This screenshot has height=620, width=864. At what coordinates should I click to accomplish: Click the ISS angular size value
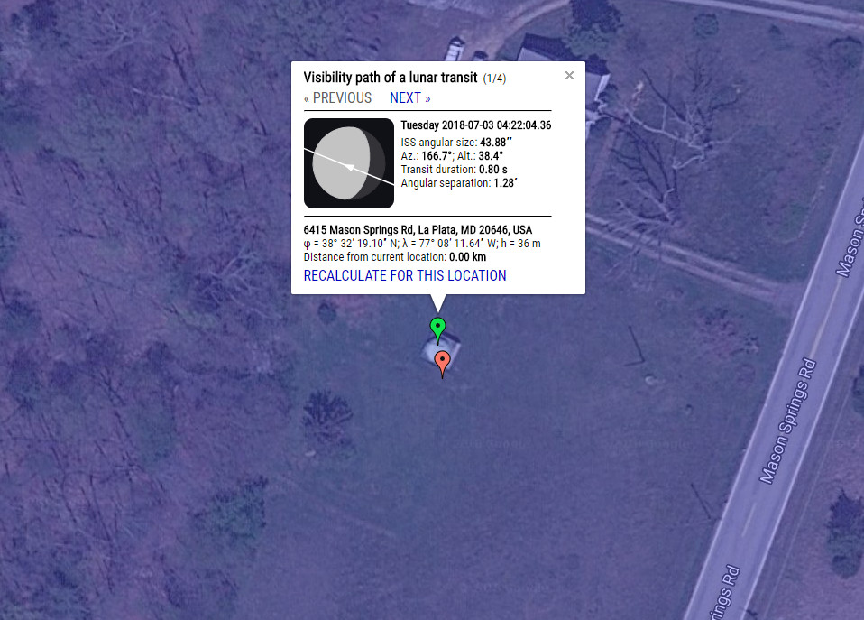496,143
